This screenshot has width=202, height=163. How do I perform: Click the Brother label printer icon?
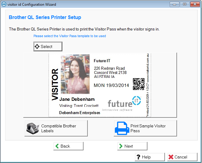(x=32, y=128)
